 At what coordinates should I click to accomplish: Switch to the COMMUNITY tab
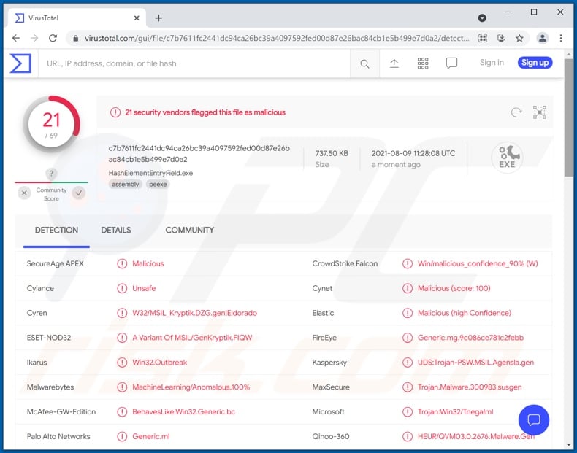click(189, 231)
